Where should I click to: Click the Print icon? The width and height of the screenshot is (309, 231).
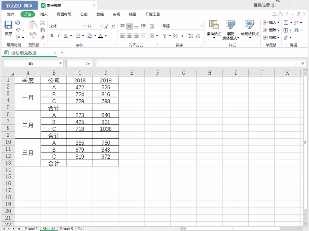(18, 22)
